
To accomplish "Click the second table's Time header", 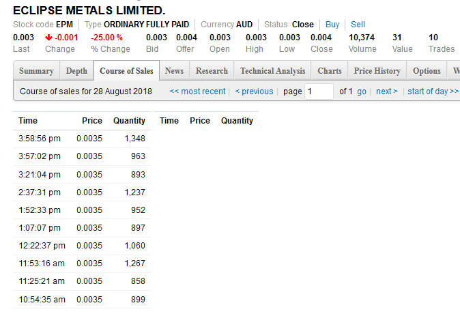I will click(x=169, y=121).
